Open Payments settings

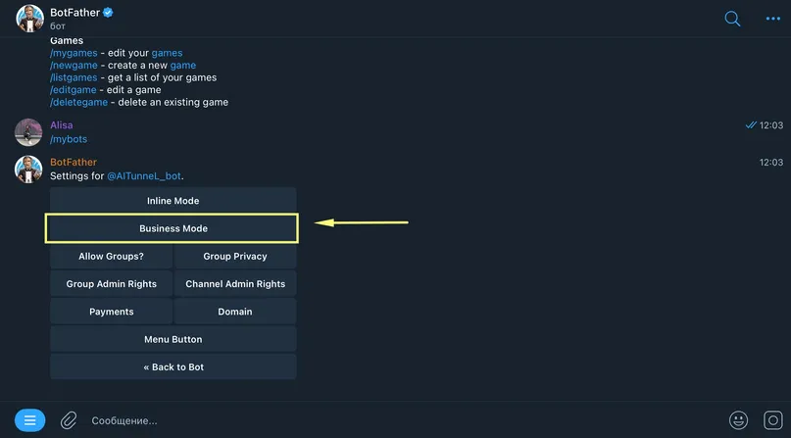(111, 312)
